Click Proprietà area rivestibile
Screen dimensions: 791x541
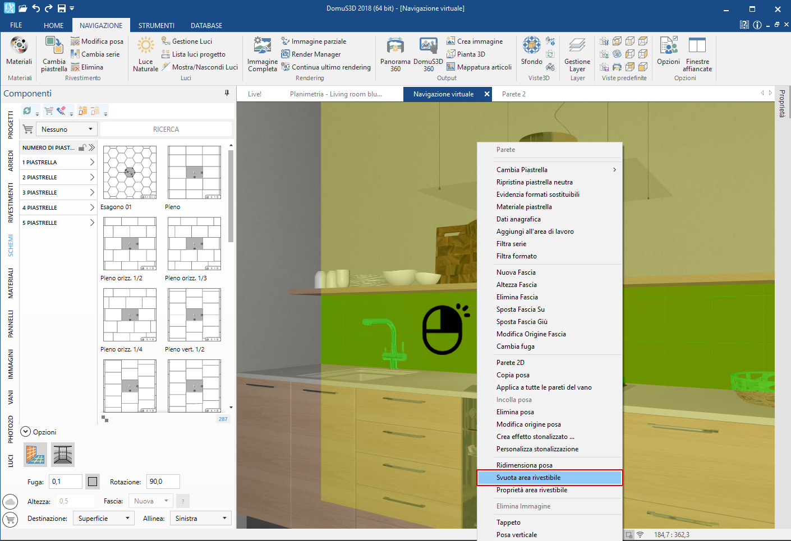point(550,490)
